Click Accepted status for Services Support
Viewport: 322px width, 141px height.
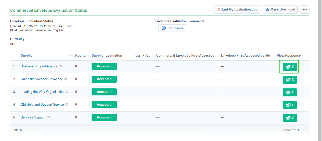point(104,117)
